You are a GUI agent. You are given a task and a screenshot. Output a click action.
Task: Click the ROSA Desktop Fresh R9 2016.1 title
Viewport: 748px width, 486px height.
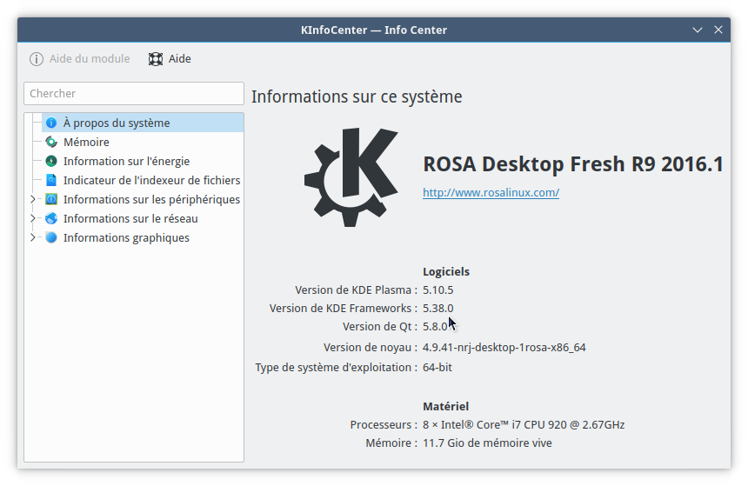pyautogui.click(x=573, y=164)
